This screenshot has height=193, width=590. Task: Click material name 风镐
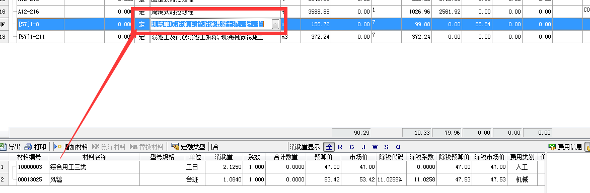[56, 180]
